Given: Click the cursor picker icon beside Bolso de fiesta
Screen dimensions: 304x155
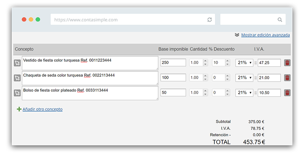Looking at the screenshot, I should 17,93.
